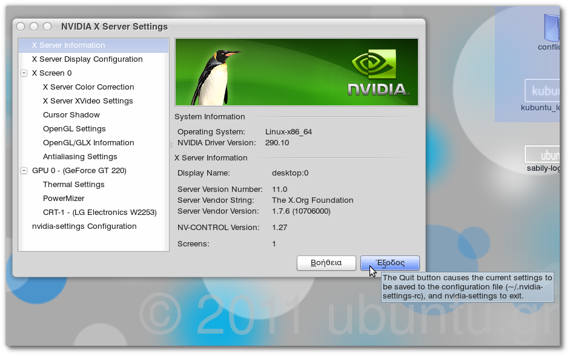
Task: Click the driver version value 290.10
Action: [x=277, y=143]
